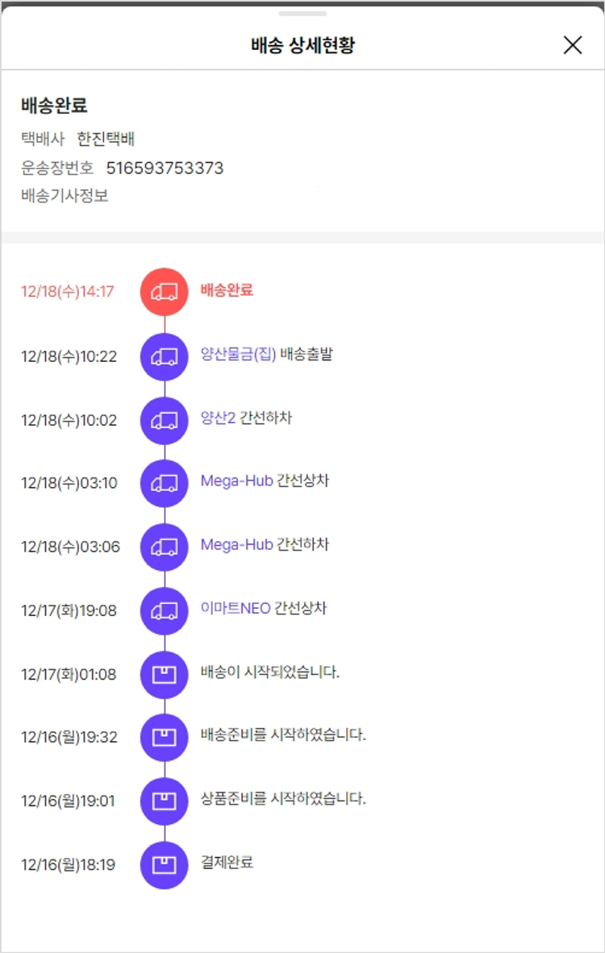
Task: Click box icon beside 배송이 시작되었습니다
Action: pos(165,674)
